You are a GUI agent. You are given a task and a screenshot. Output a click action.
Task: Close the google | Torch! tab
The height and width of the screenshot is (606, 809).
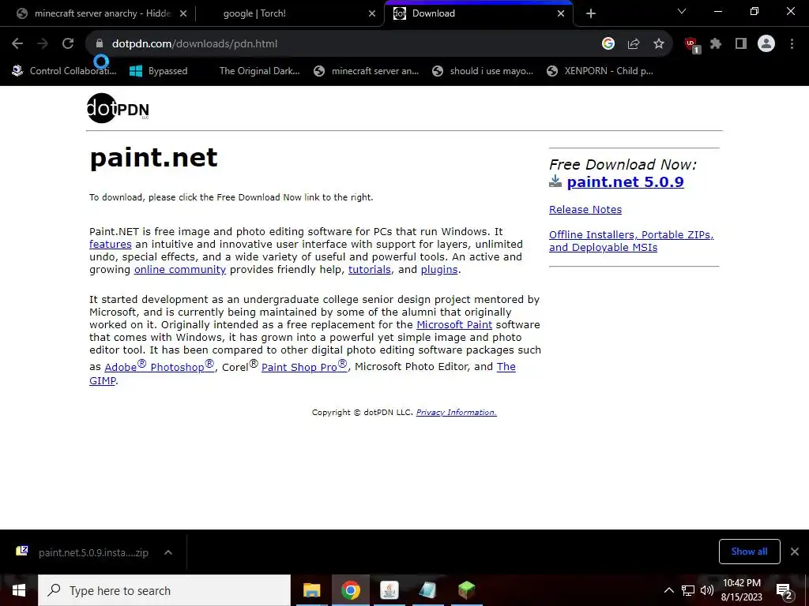pyautogui.click(x=372, y=13)
